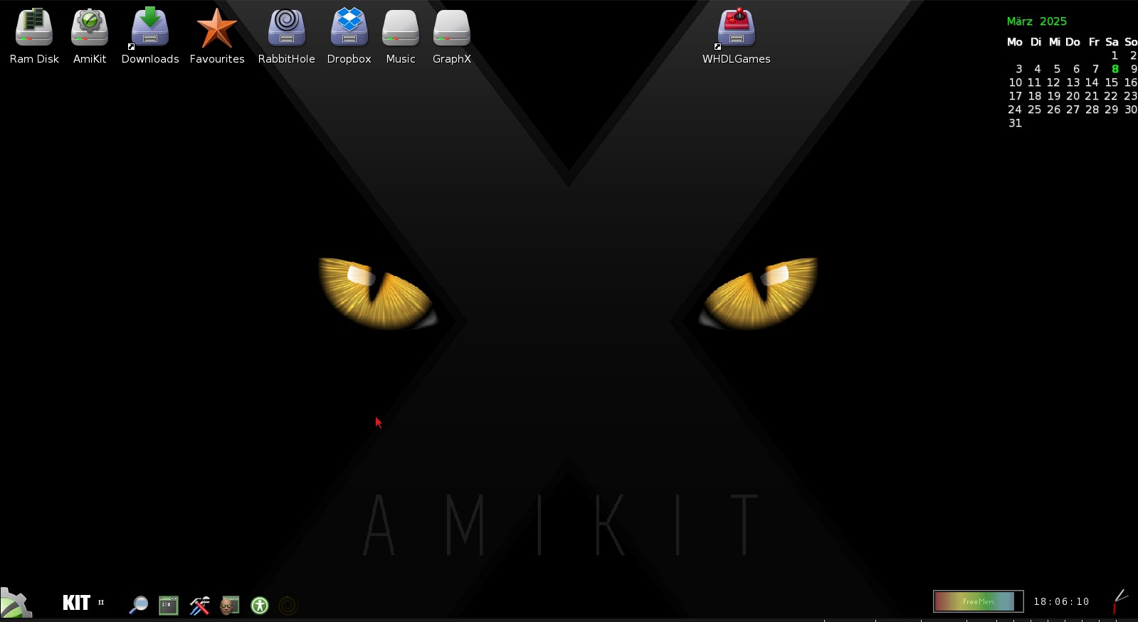Click the dim spiral icon in the dock
This screenshot has width=1138, height=622.
click(x=288, y=606)
